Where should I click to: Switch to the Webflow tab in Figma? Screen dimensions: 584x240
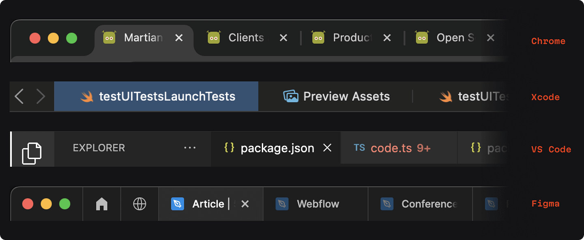click(316, 204)
